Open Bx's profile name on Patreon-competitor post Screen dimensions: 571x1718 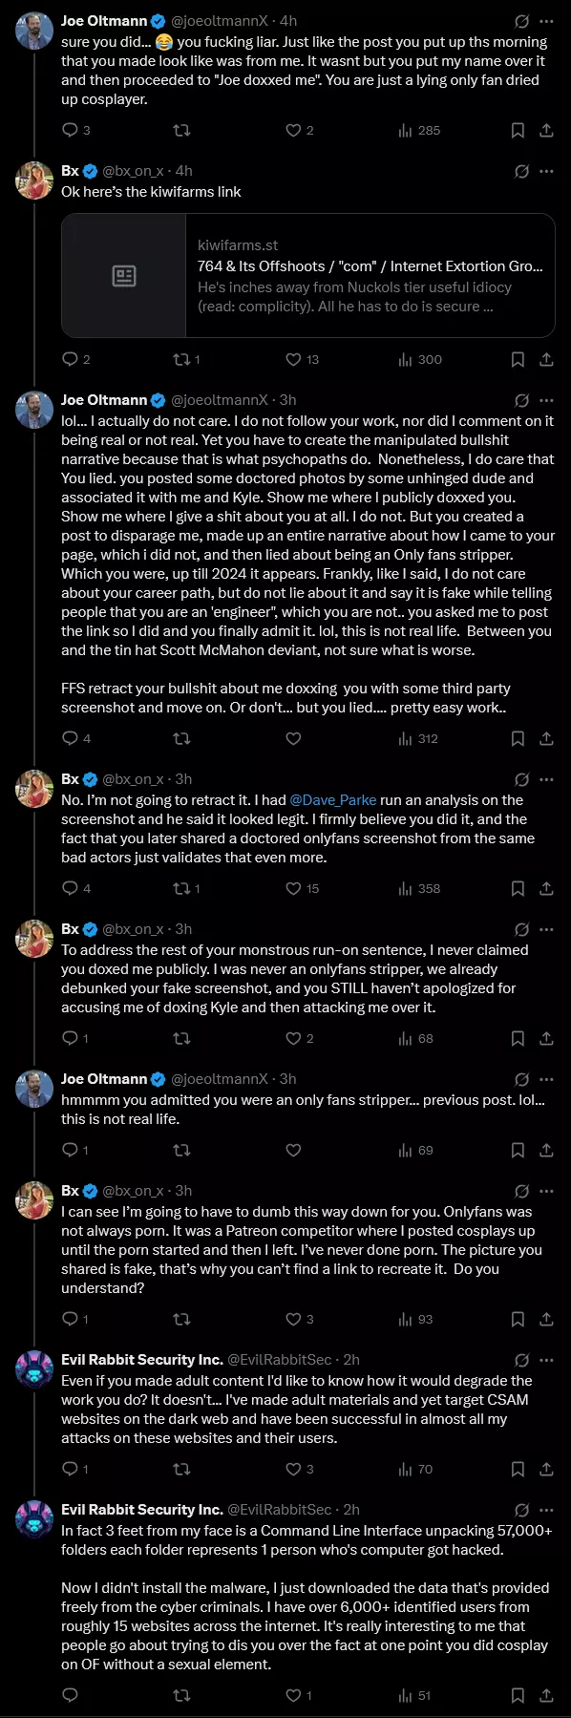70,1191
